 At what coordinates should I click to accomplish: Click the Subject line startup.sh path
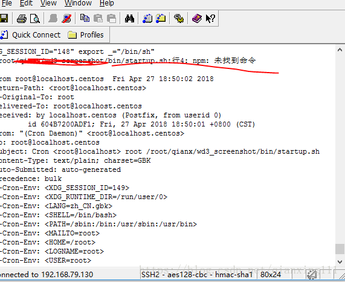tap(233, 151)
